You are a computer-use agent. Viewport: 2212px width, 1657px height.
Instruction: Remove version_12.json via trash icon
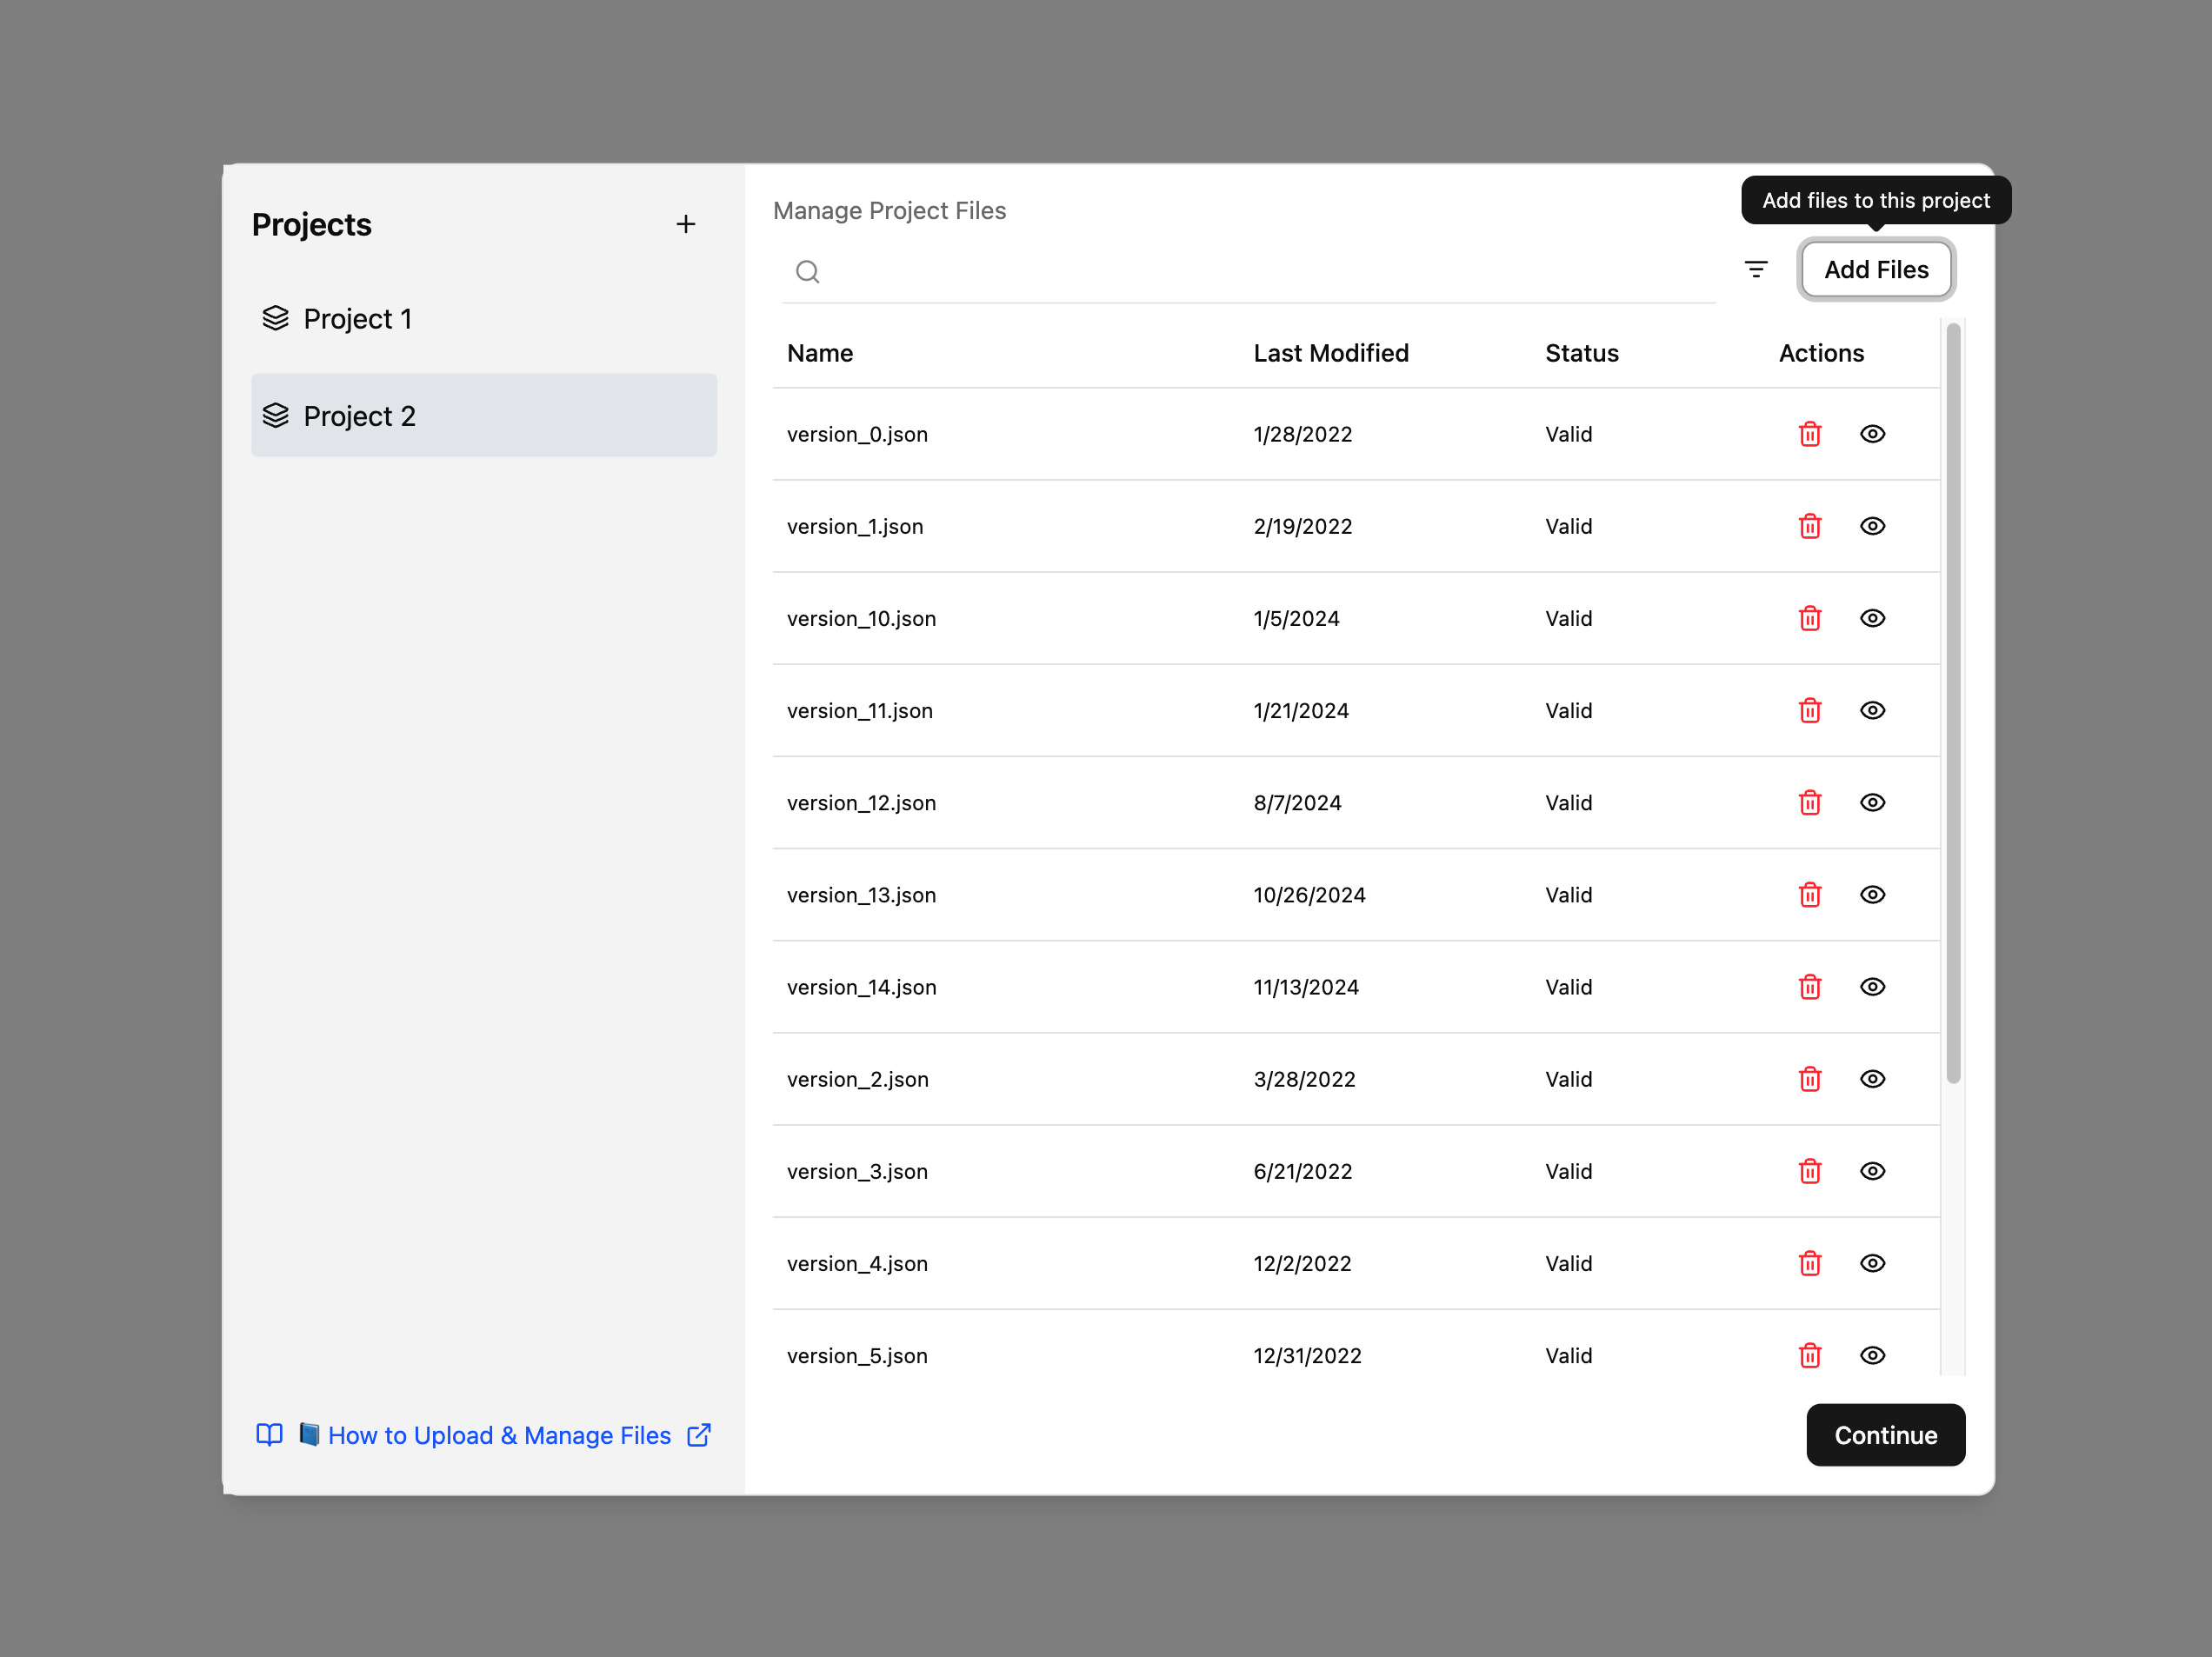pos(1809,803)
